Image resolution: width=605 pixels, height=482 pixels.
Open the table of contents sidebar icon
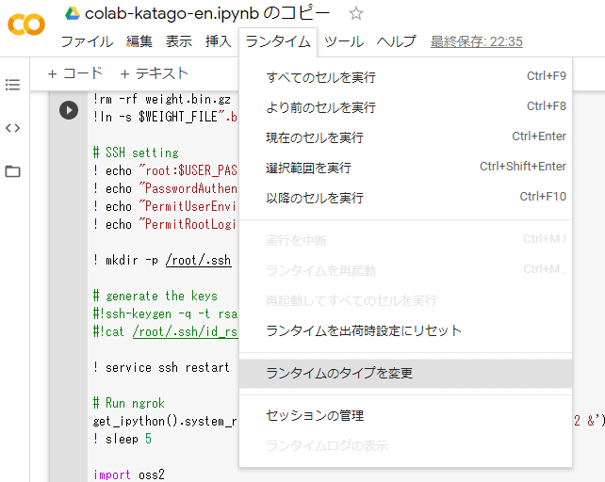[x=12, y=85]
